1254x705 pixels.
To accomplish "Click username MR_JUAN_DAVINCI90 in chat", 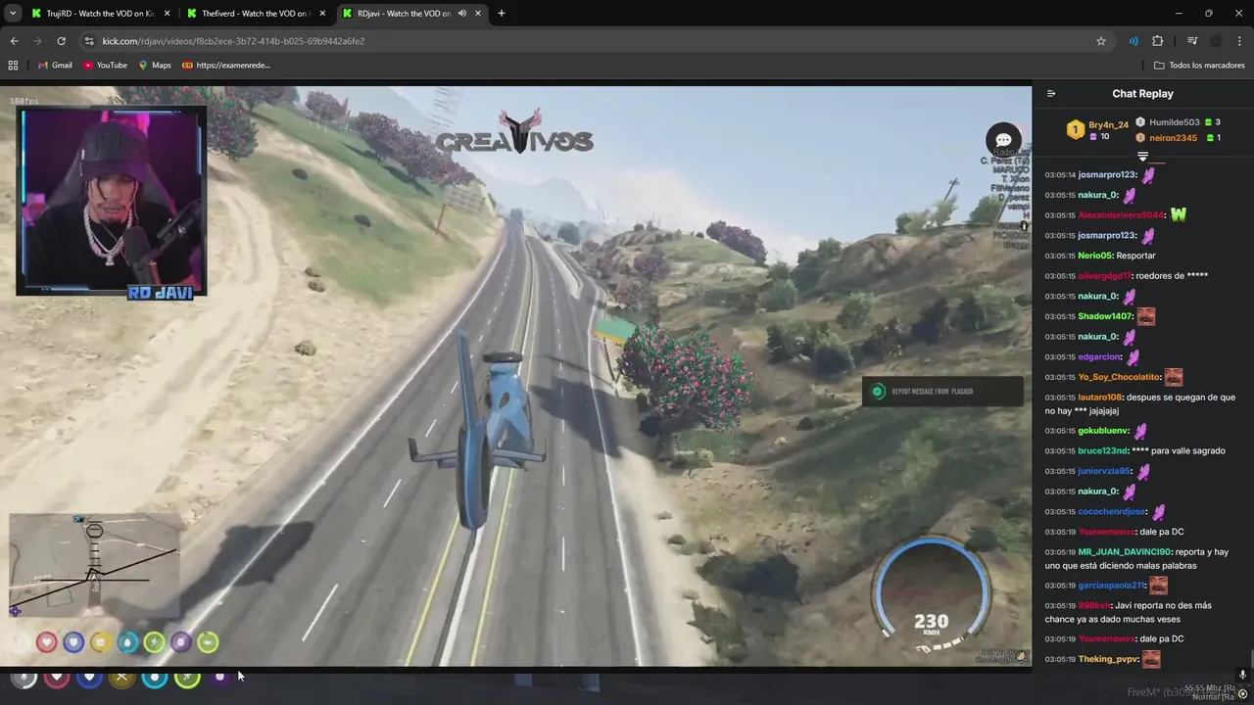I will (1125, 552).
